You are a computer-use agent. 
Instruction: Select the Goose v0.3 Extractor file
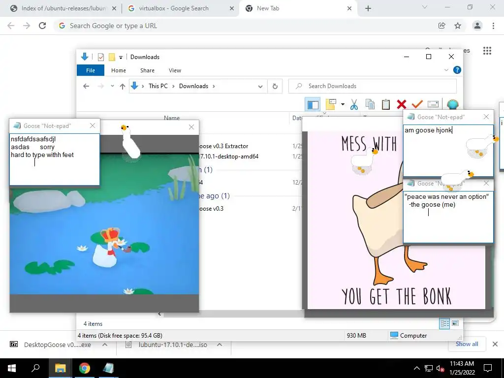[223, 146]
